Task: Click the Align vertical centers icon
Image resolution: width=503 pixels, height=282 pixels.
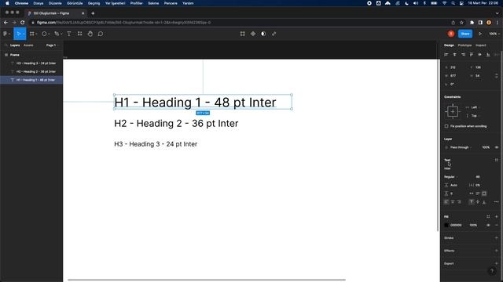Action: tap(479, 55)
